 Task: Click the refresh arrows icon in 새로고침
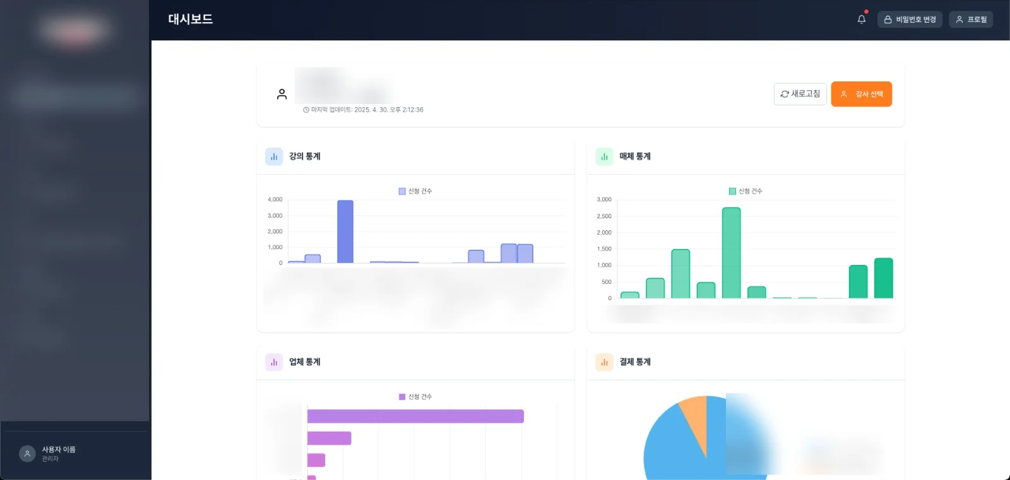point(785,94)
